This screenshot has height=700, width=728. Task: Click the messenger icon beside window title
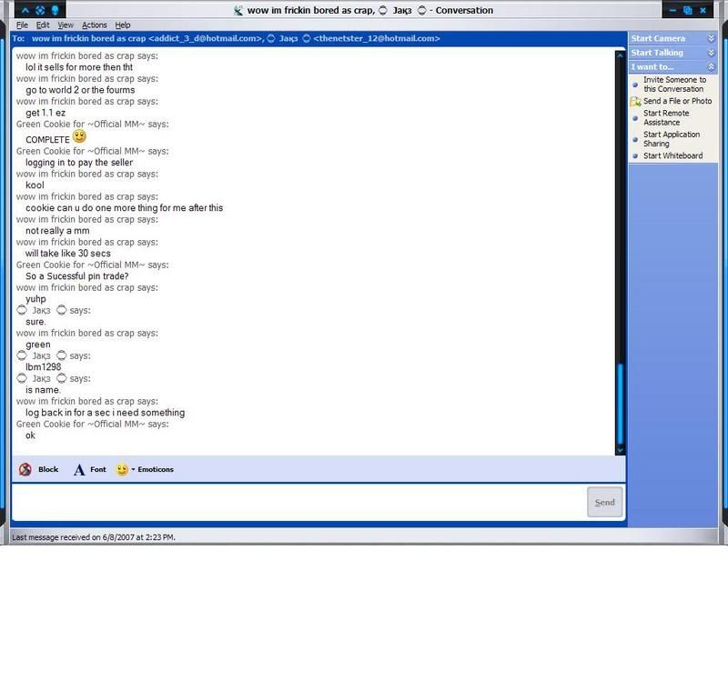tap(238, 10)
